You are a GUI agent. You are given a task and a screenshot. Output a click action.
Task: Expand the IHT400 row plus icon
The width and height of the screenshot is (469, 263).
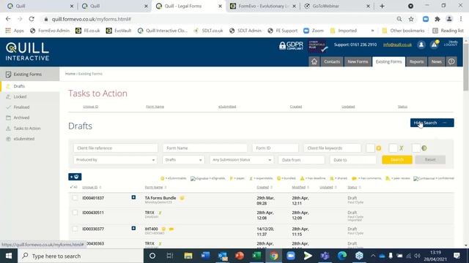pyautogui.click(x=133, y=228)
